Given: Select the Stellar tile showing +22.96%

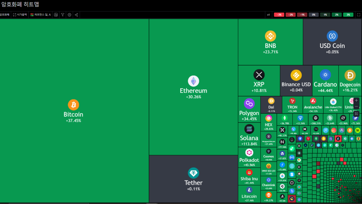Looking at the screenshot, I should point(343,120).
